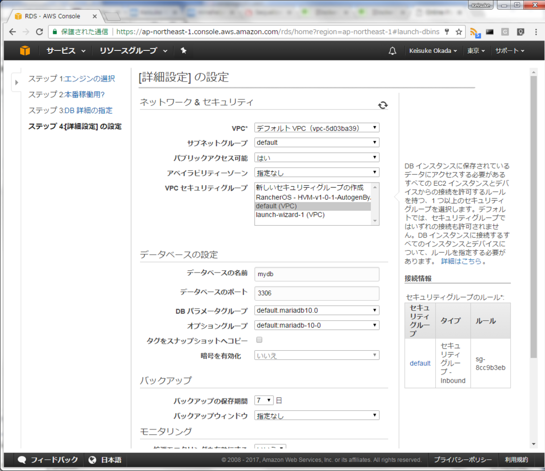Bookmark page with star icon
Image resolution: width=545 pixels, height=471 pixels.
click(x=459, y=31)
